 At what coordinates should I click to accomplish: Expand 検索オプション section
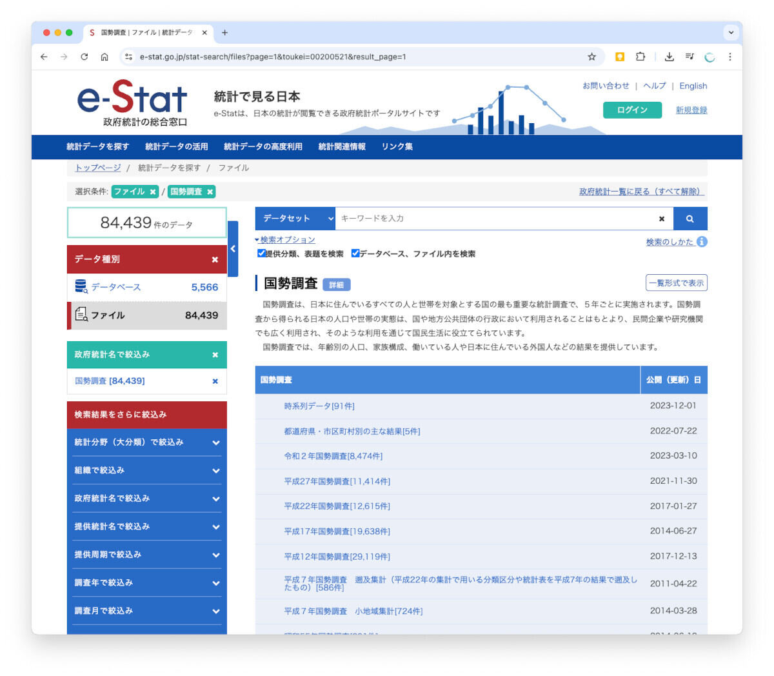pyautogui.click(x=285, y=240)
